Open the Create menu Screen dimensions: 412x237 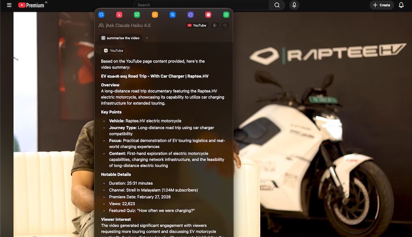[381, 5]
